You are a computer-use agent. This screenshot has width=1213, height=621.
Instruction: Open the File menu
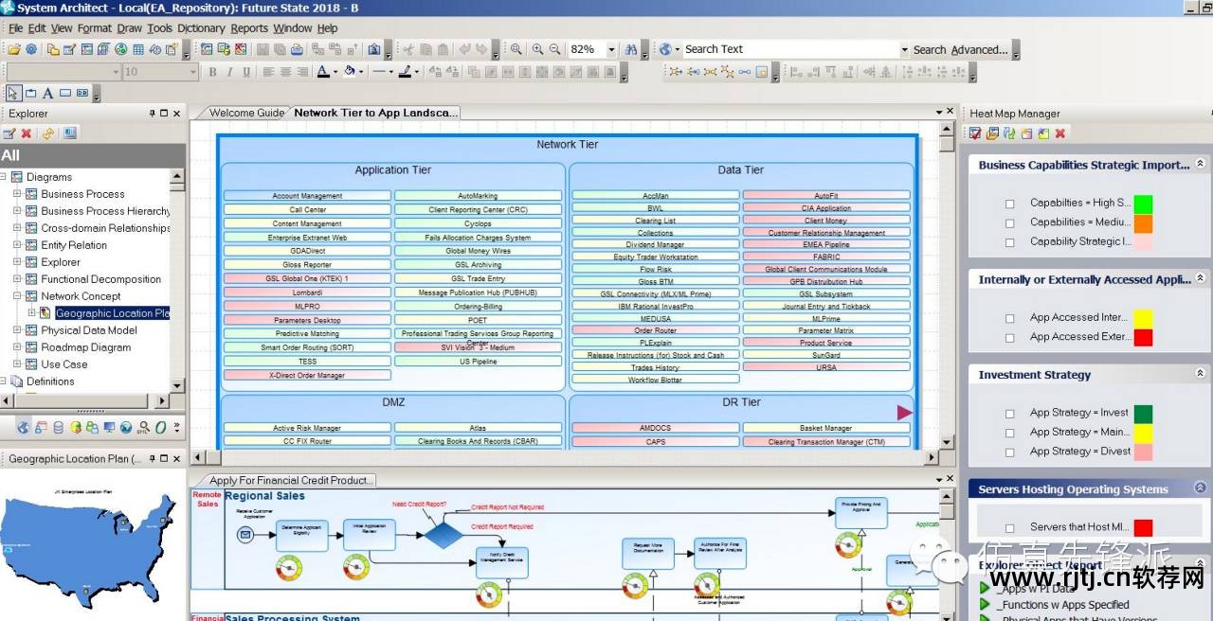click(15, 28)
